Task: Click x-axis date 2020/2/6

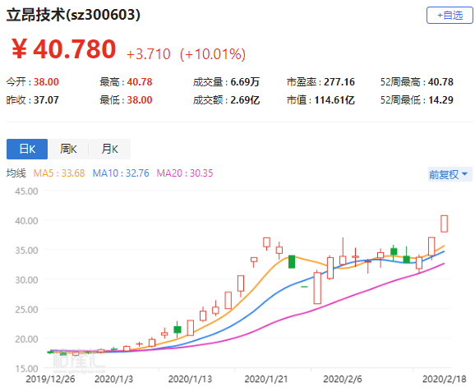Action: pyautogui.click(x=343, y=379)
